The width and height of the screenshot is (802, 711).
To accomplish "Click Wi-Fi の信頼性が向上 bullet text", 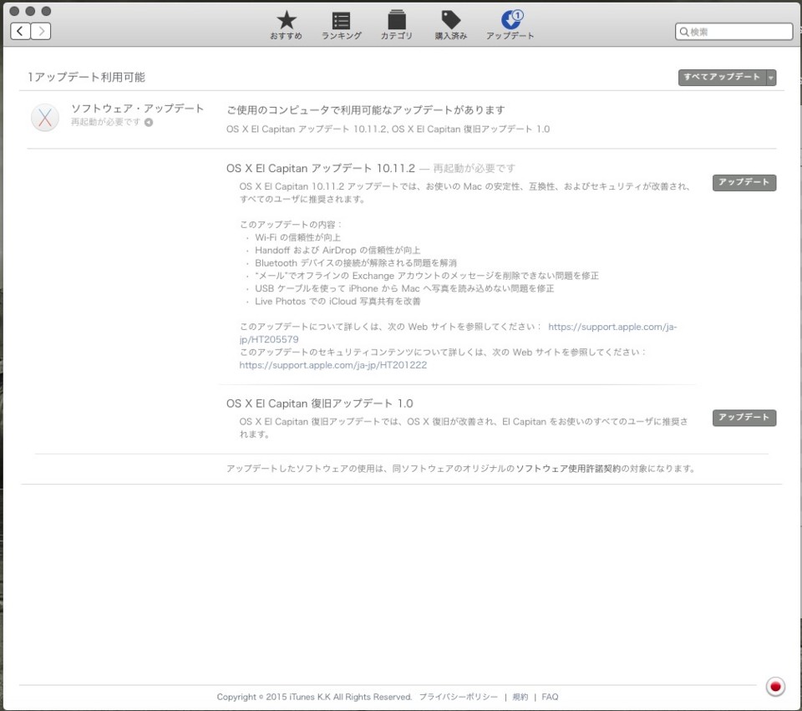I will (x=297, y=238).
